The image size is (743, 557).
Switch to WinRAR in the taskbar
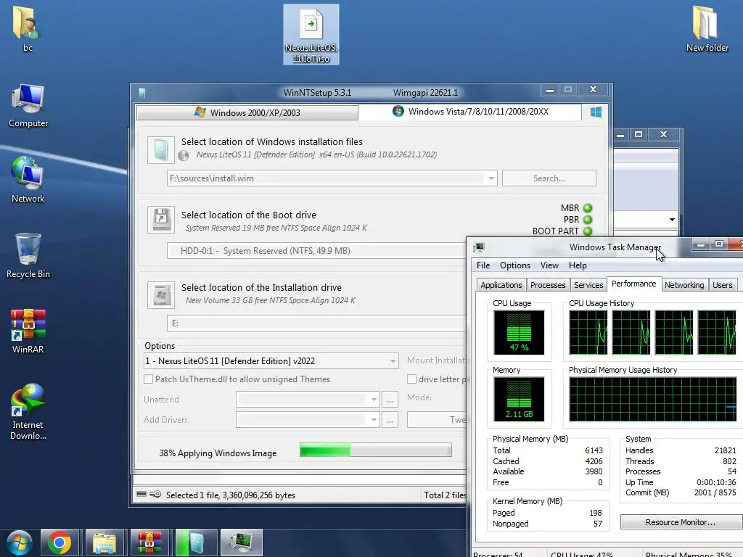[149, 542]
